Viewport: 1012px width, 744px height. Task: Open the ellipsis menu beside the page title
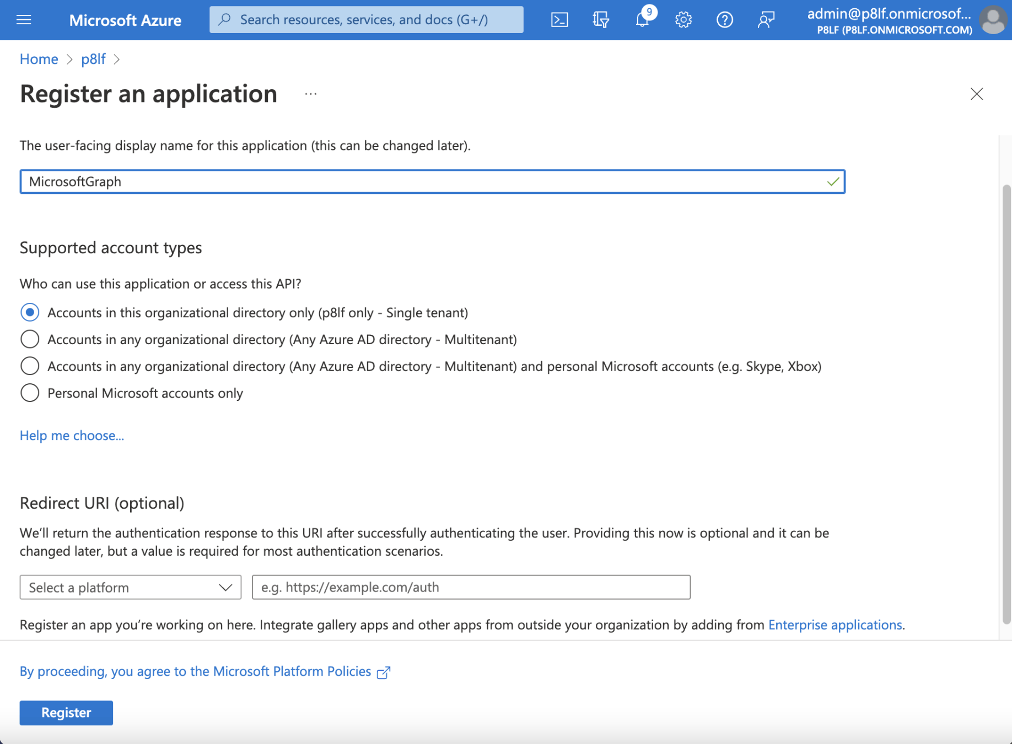pyautogui.click(x=311, y=94)
